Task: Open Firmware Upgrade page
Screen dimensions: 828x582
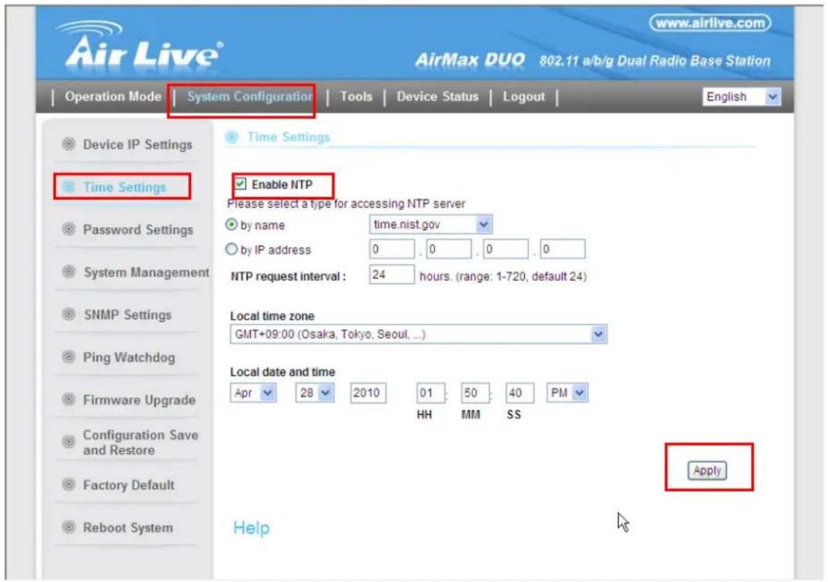Action: pos(139,400)
